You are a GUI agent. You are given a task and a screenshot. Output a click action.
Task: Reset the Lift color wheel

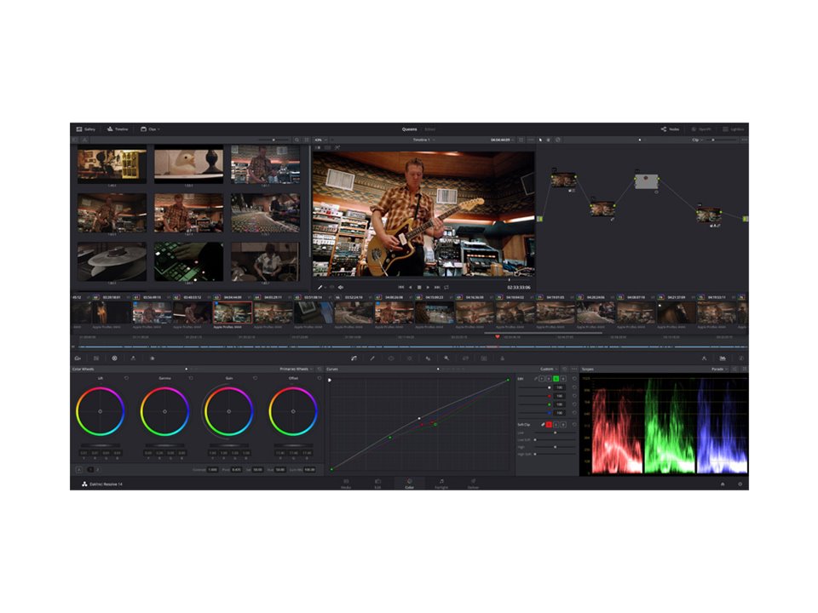126,378
